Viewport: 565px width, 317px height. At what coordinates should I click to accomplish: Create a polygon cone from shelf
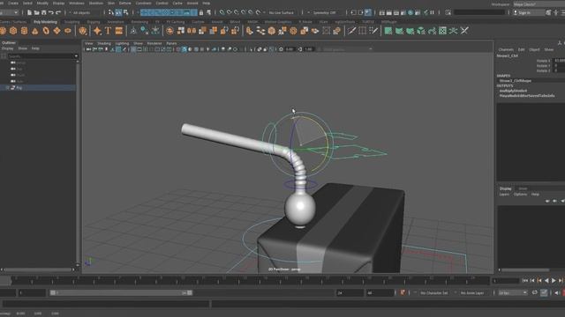coord(35,31)
